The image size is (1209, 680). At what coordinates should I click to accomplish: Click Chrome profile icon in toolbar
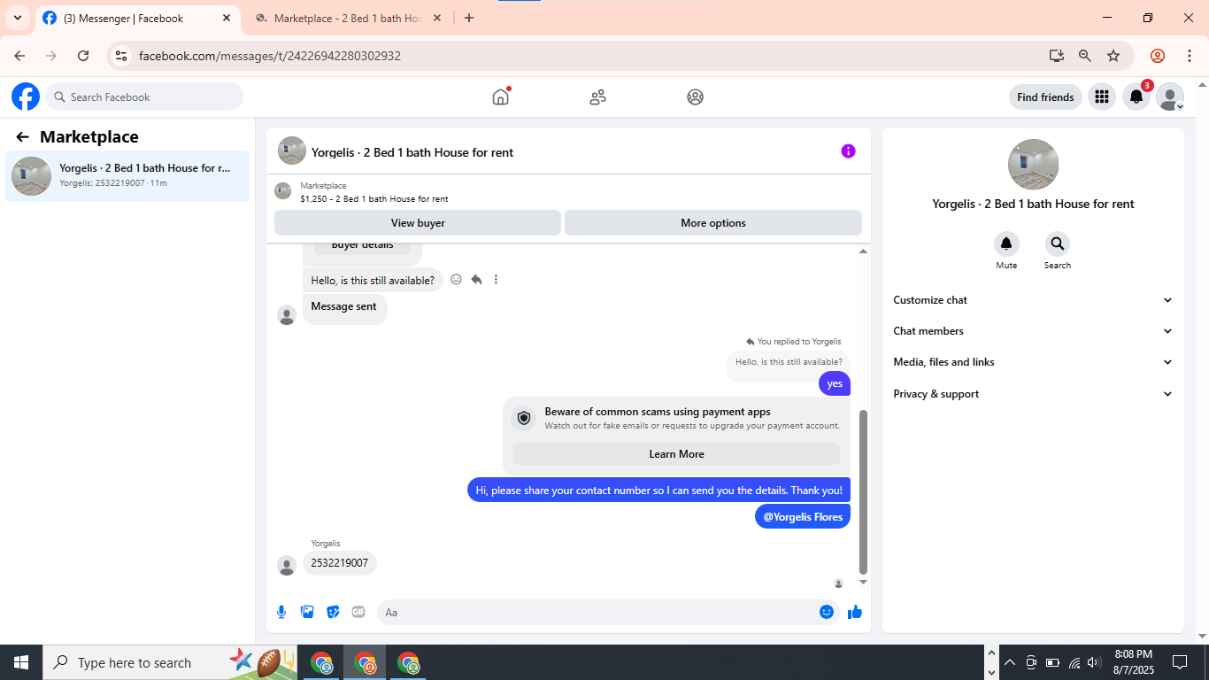coord(1158,56)
